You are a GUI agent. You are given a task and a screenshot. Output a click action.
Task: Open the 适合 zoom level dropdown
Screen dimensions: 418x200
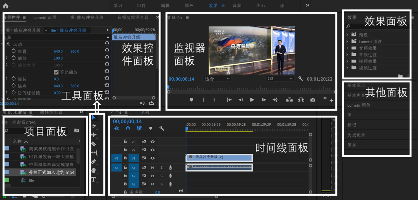pos(216,79)
